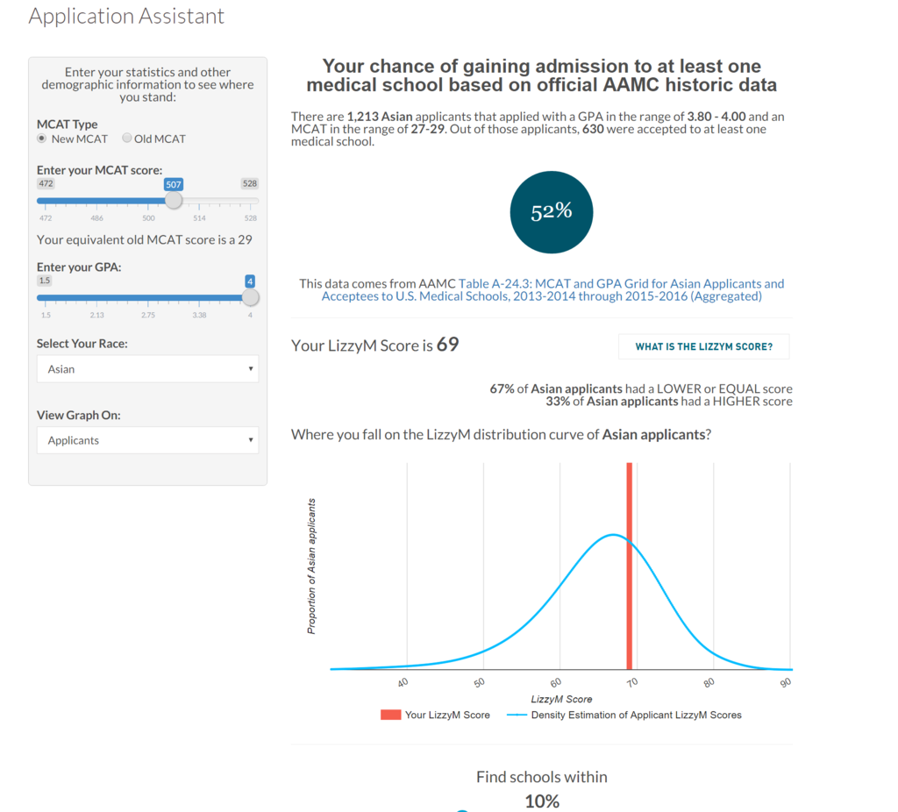Image resolution: width=898 pixels, height=812 pixels.
Task: Click the 507 value bubble on MCAT slider
Action: [174, 185]
